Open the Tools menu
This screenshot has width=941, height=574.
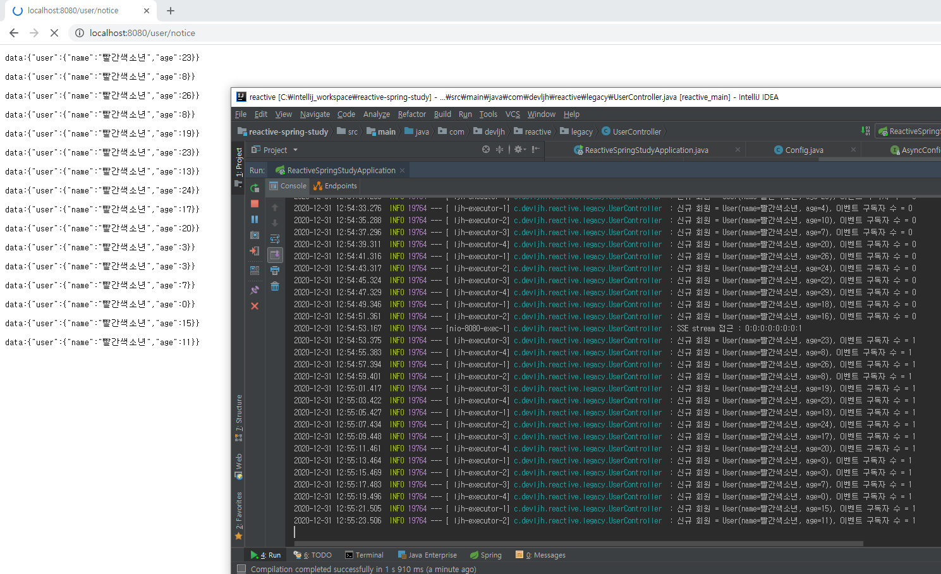(x=489, y=114)
